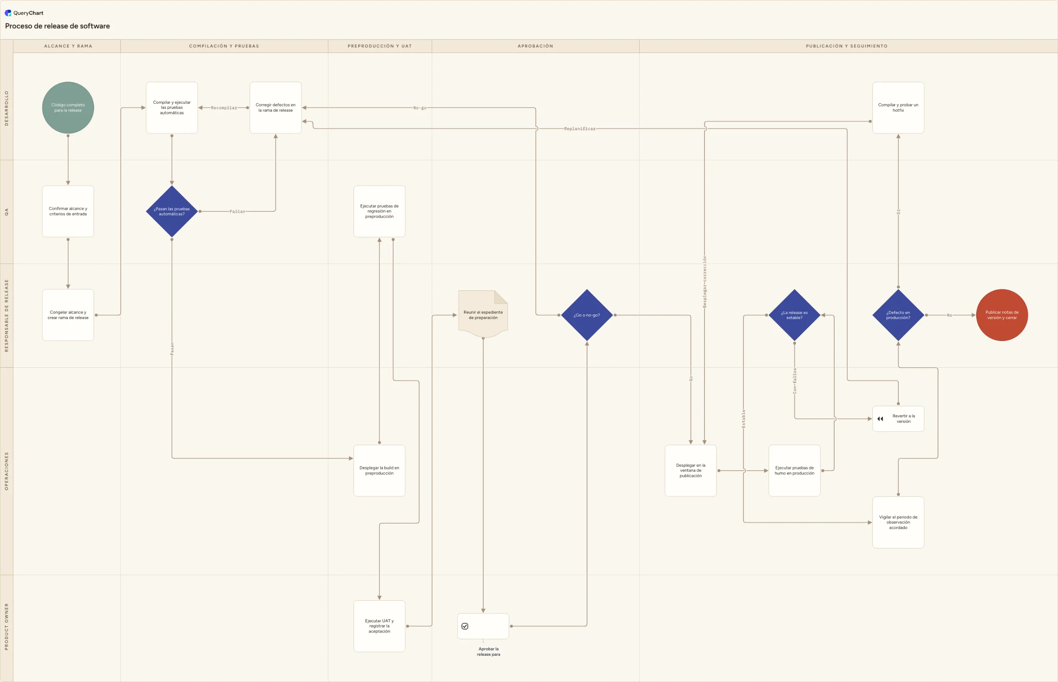Select the 'Código completo para la release' start circle
The image size is (1058, 682).
[x=68, y=108]
